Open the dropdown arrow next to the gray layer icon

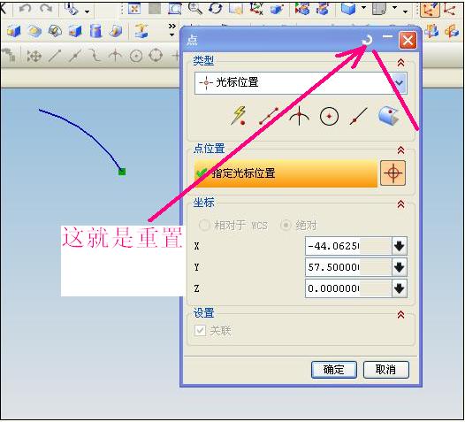click(394, 8)
